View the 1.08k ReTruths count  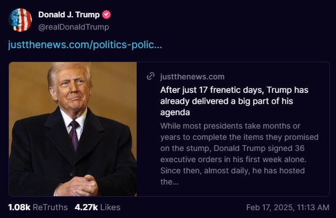38,207
